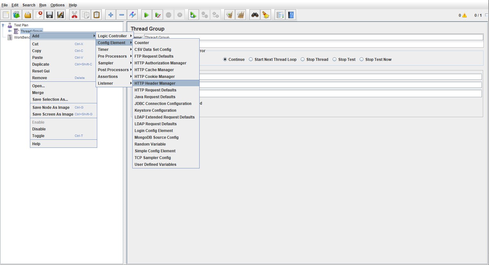
Task: Click the Start test green play icon
Action: (x=146, y=15)
